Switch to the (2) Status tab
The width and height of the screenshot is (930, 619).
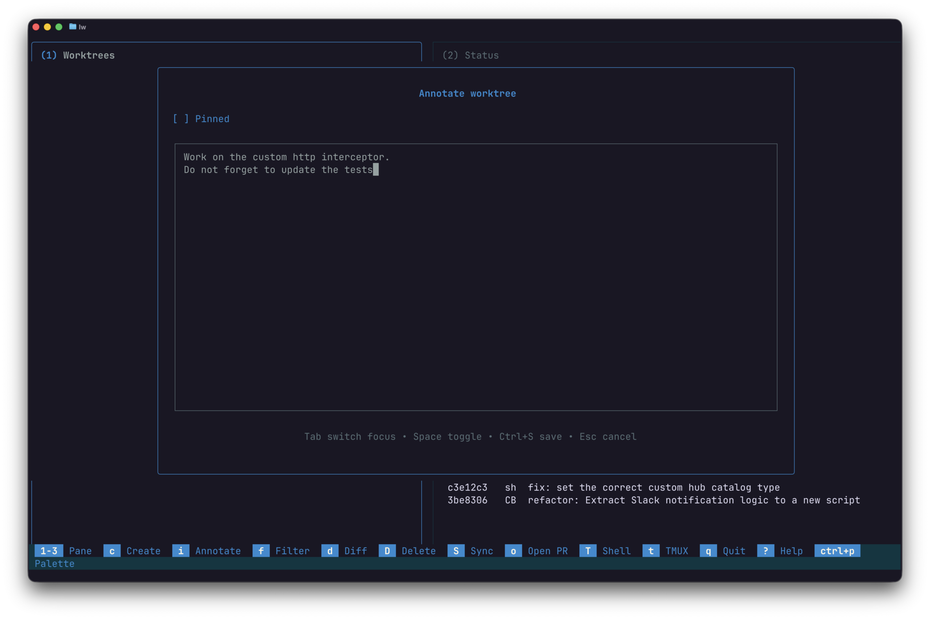tap(471, 55)
